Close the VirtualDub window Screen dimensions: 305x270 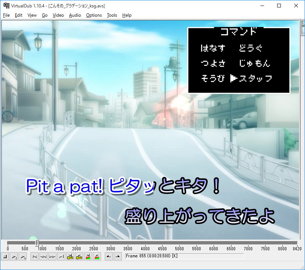coord(296,6)
